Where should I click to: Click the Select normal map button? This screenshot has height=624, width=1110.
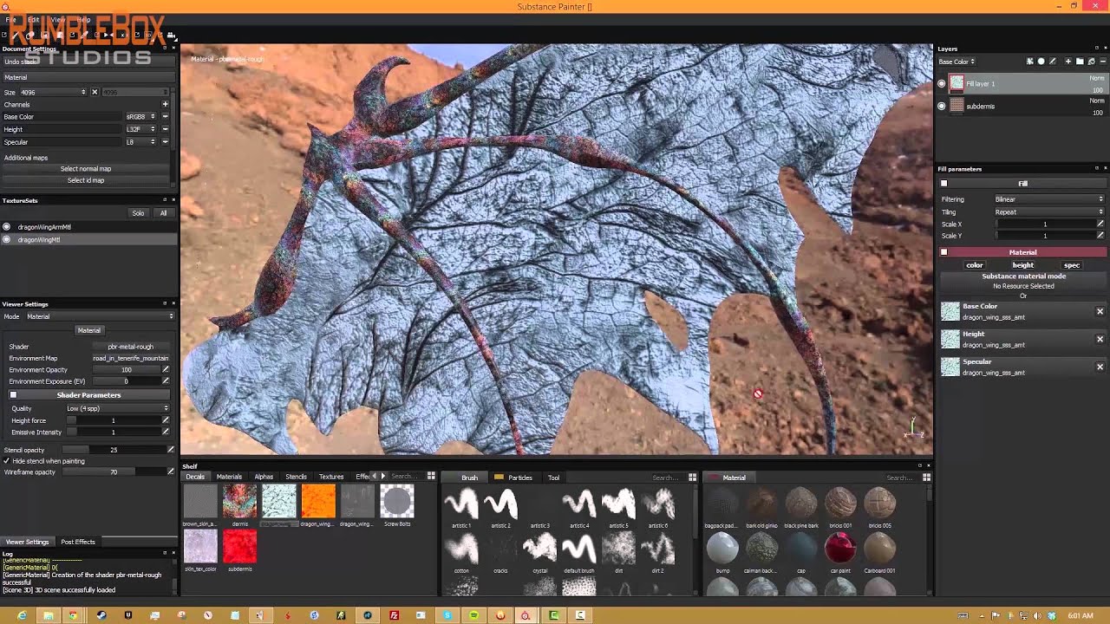(86, 169)
